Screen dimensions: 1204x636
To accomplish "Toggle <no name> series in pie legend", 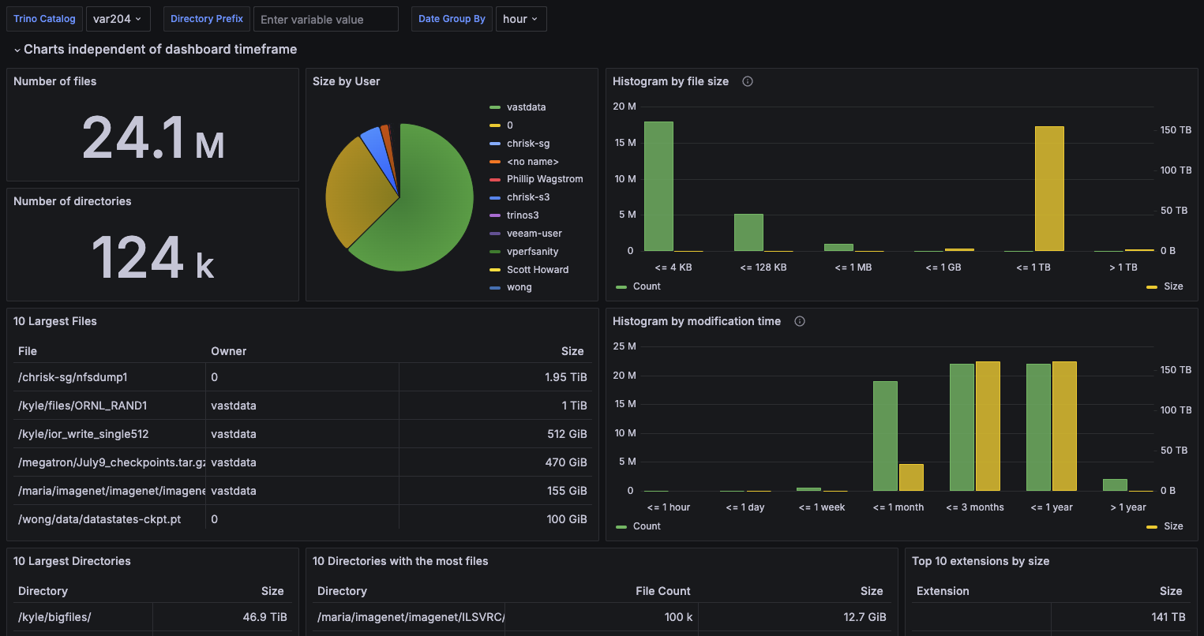I will tap(533, 162).
